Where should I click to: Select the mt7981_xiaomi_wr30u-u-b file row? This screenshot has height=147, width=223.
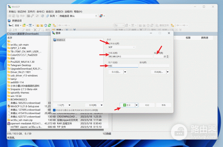coord(25,127)
